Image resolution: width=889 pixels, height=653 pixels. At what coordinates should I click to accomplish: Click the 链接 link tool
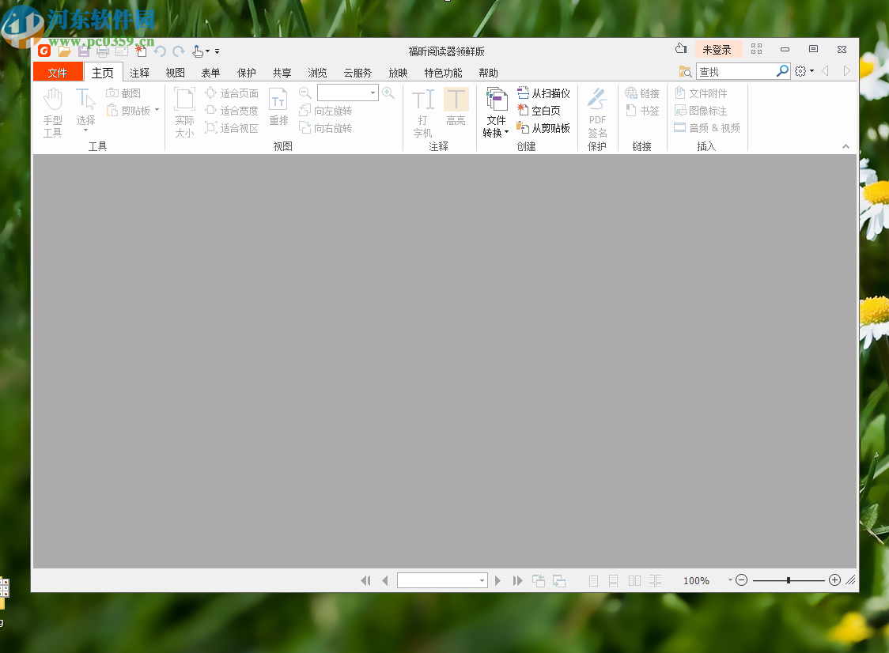coord(642,93)
